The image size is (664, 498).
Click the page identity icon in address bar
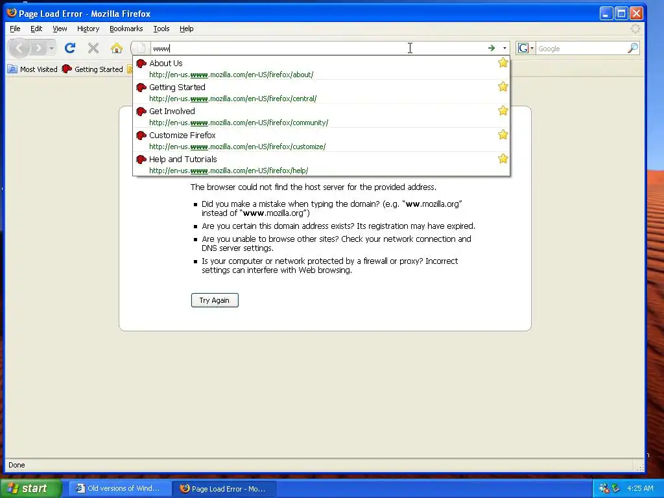[x=141, y=48]
